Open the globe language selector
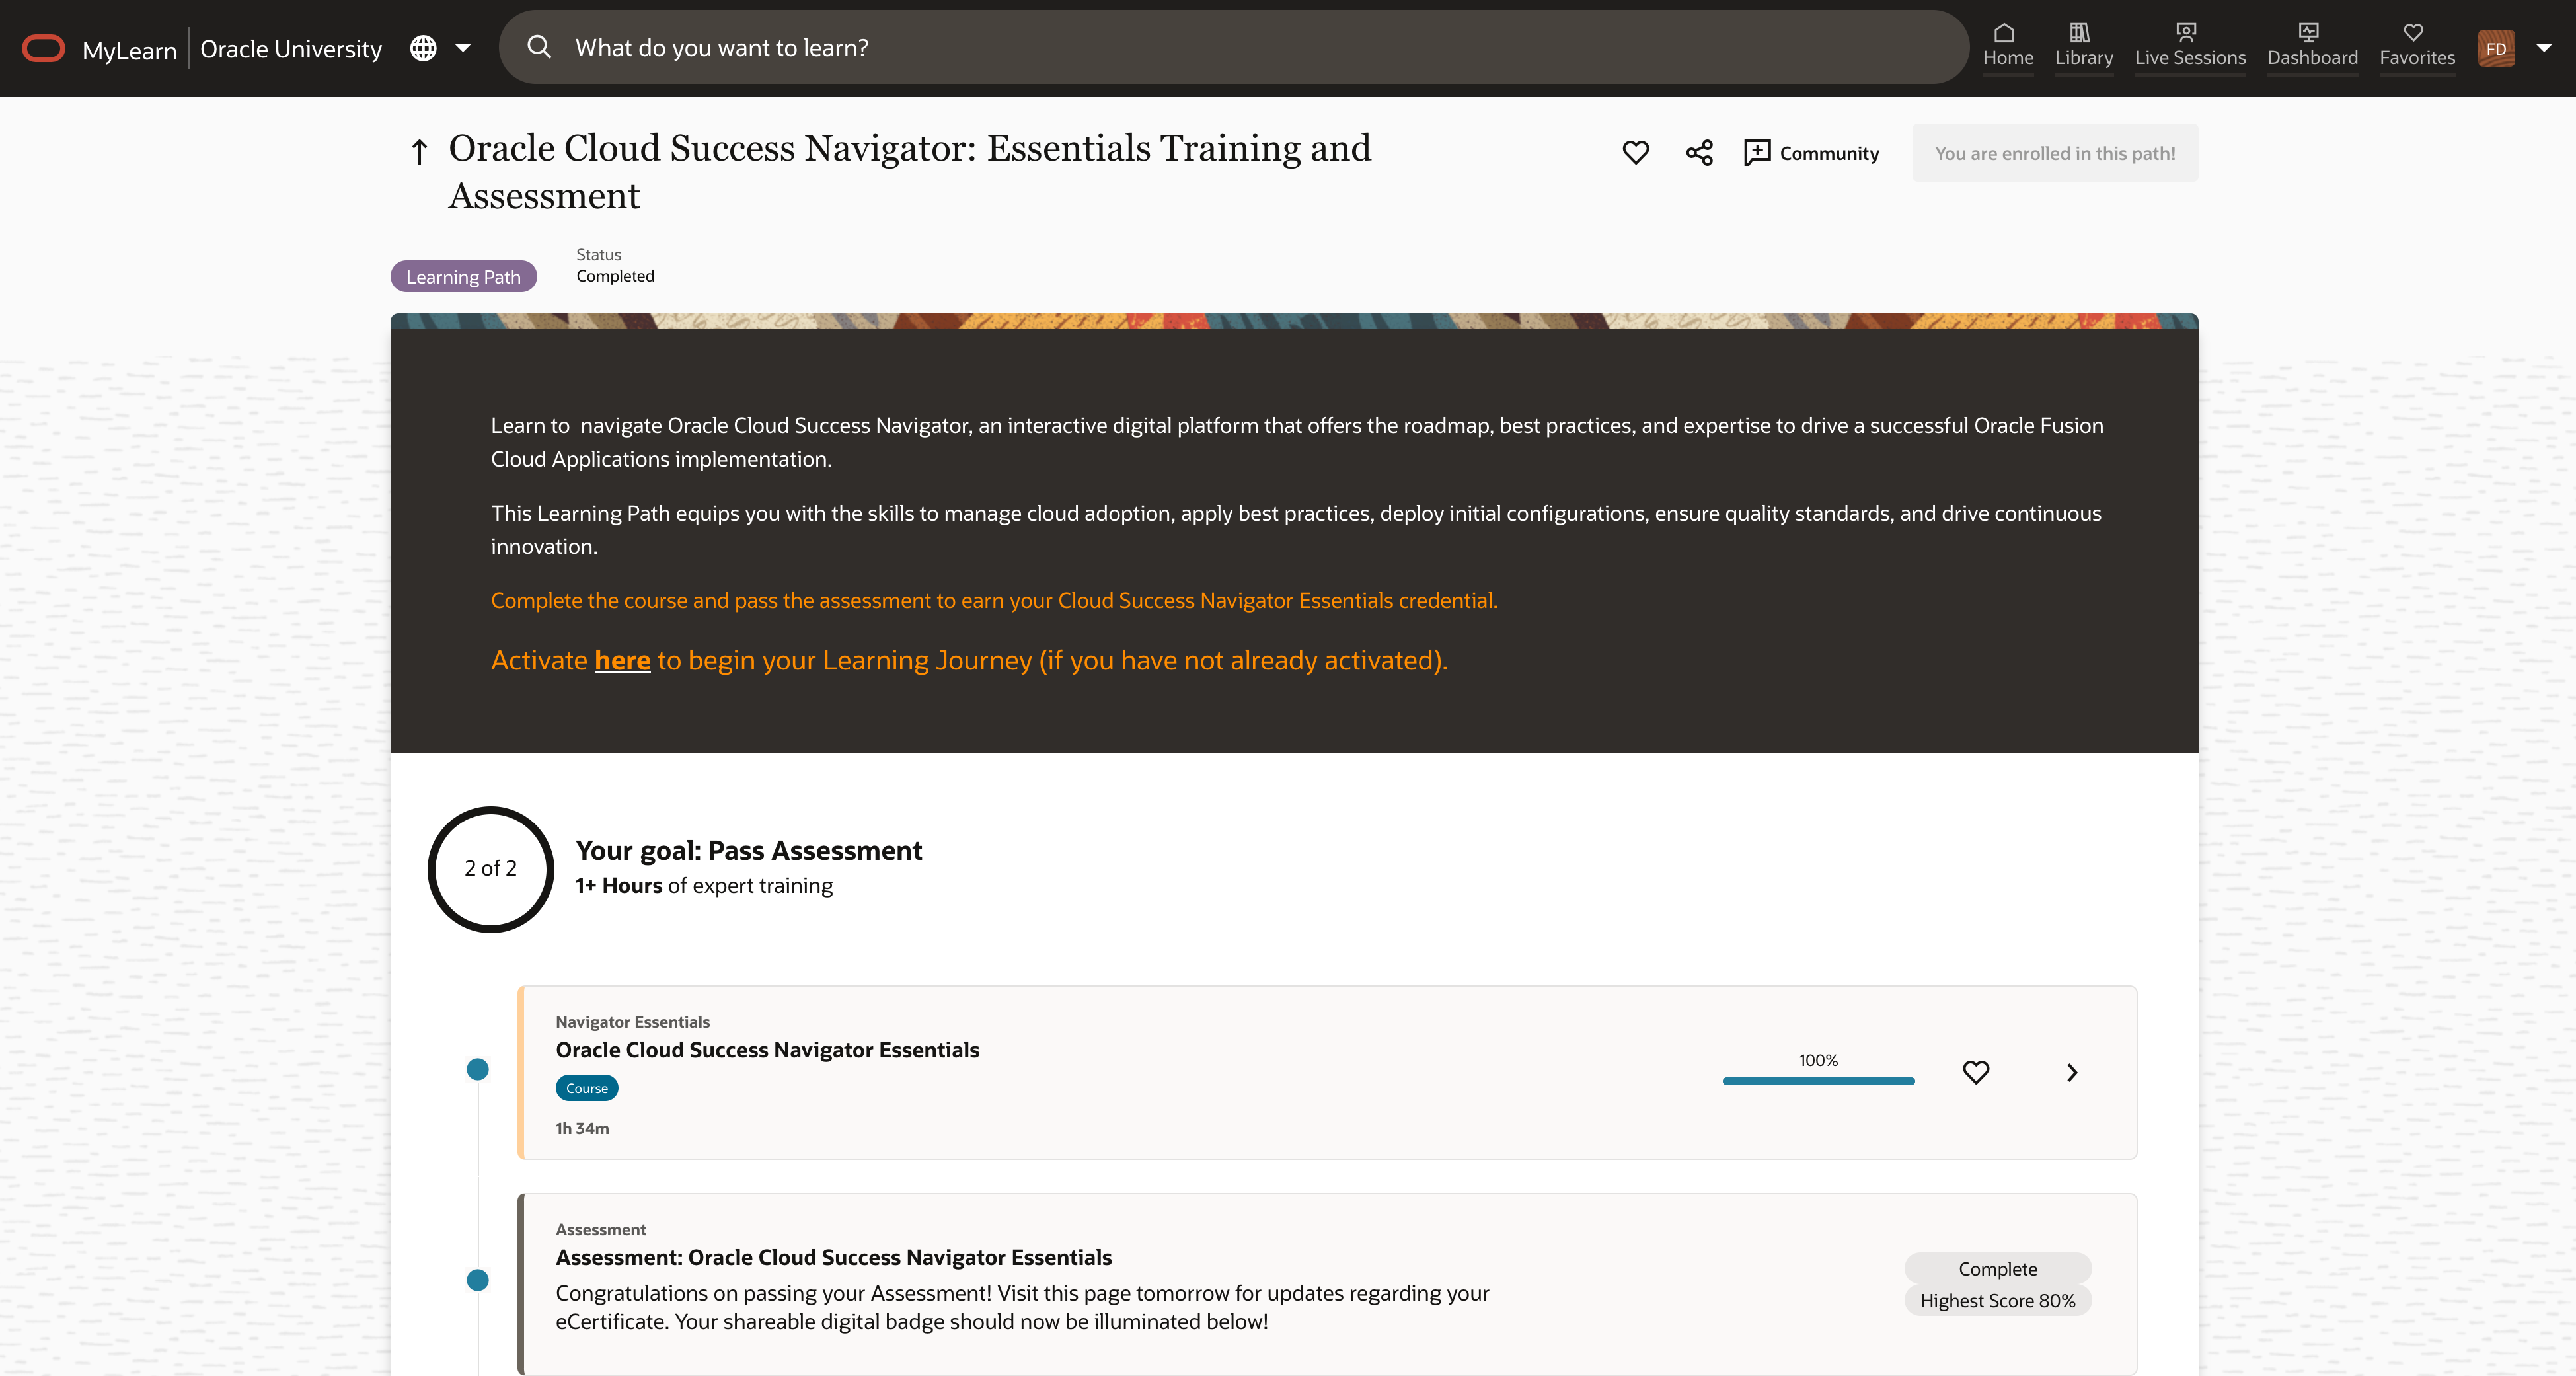Image resolution: width=2576 pixels, height=1376 pixels. pos(423,48)
